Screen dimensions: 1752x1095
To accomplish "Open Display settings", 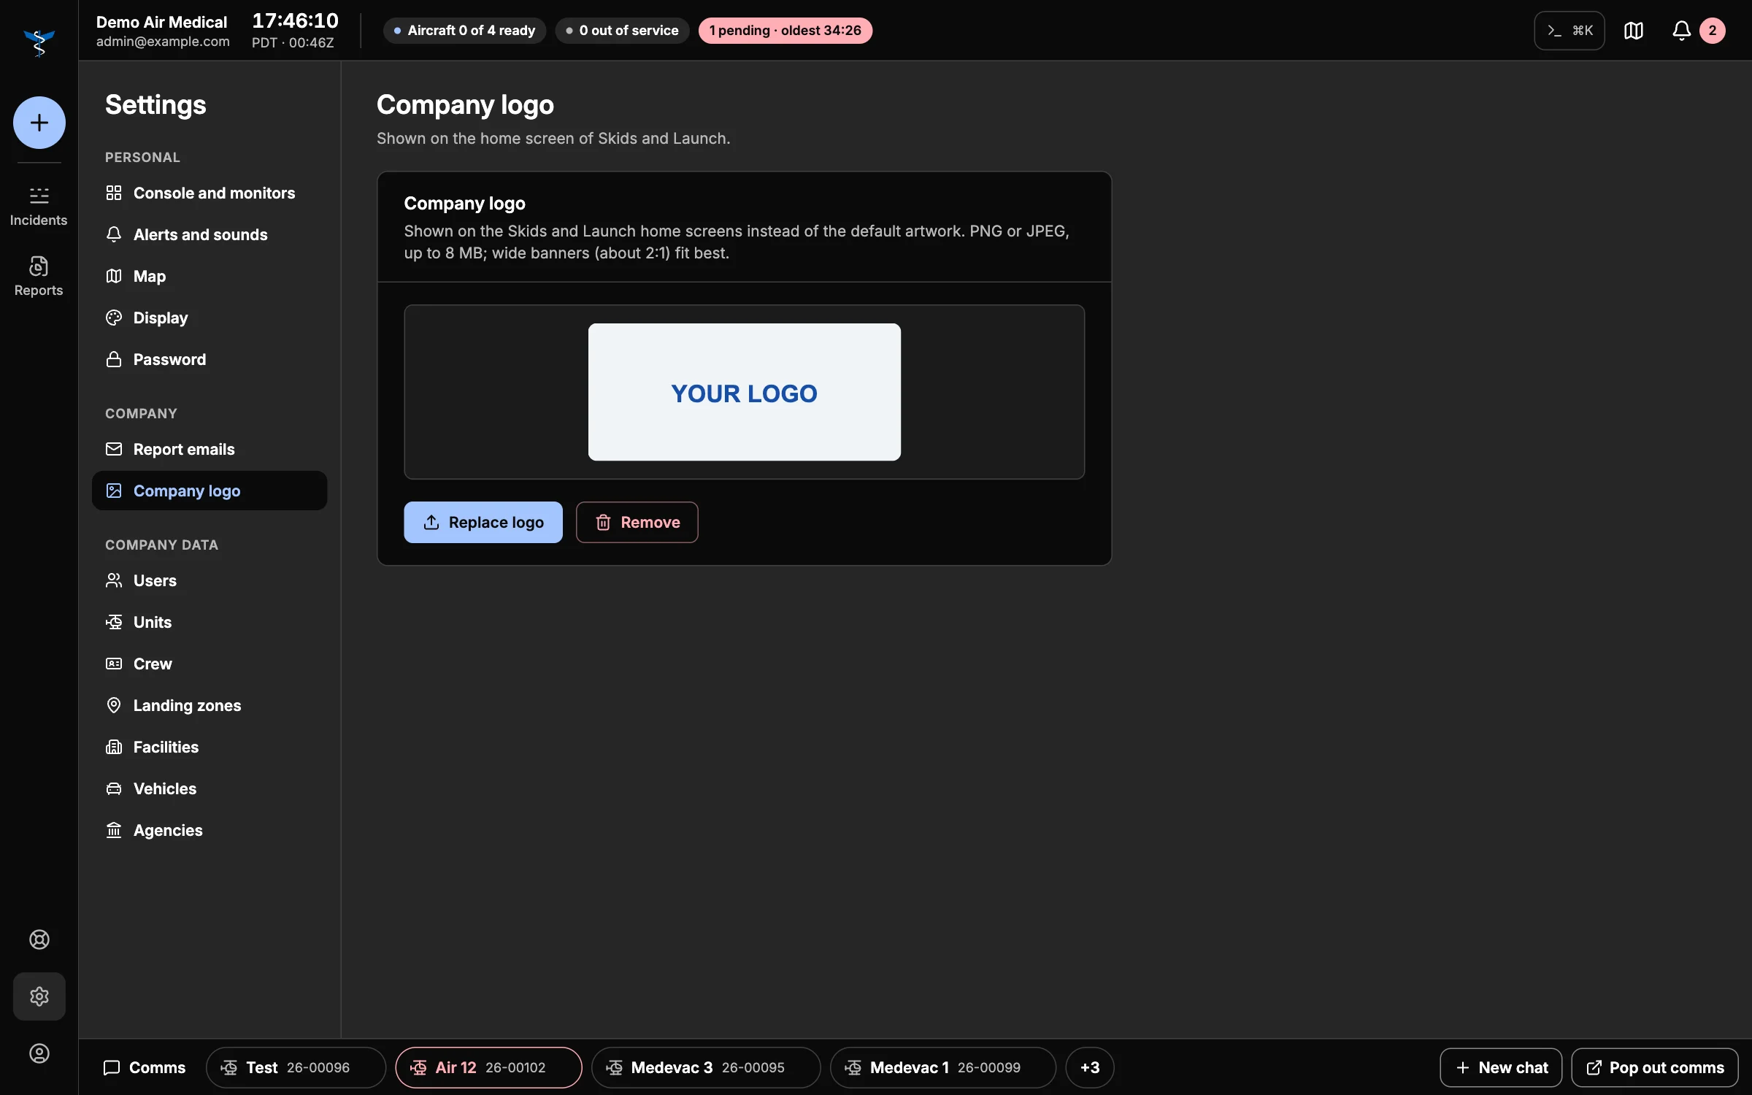I will click(x=210, y=318).
